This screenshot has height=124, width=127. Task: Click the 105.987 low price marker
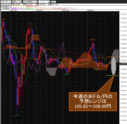click(67, 74)
